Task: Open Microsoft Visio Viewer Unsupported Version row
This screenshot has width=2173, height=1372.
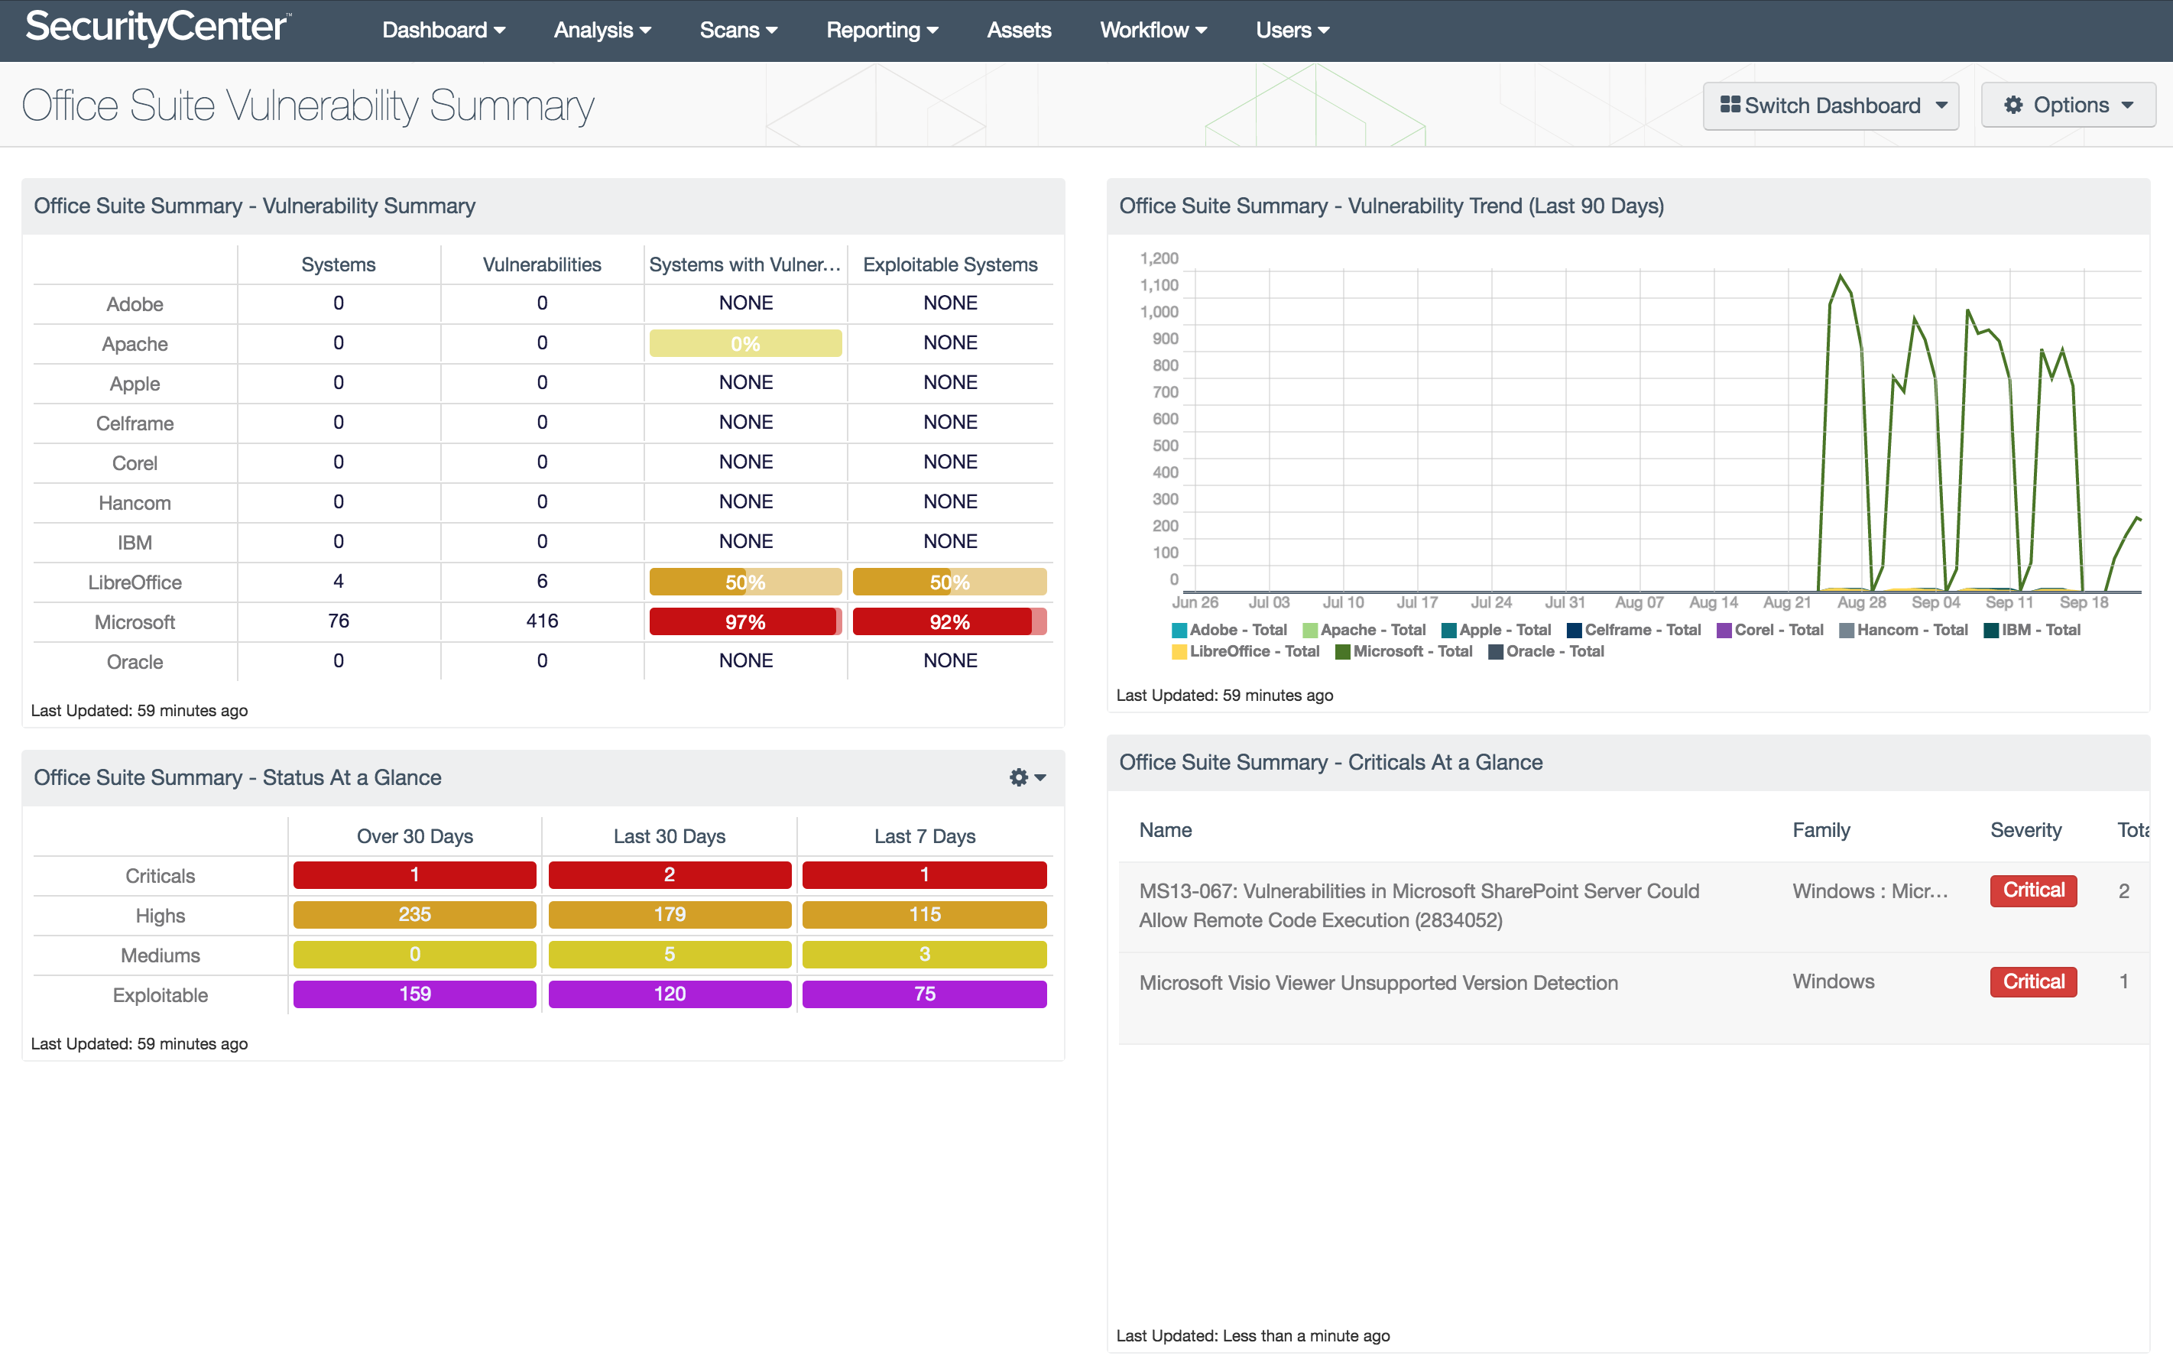Action: click(1633, 997)
